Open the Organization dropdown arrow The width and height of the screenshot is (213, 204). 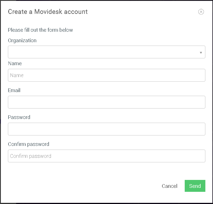201,52
